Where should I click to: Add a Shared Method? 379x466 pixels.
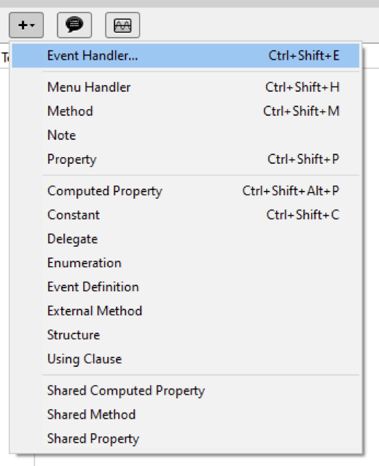(x=186, y=415)
